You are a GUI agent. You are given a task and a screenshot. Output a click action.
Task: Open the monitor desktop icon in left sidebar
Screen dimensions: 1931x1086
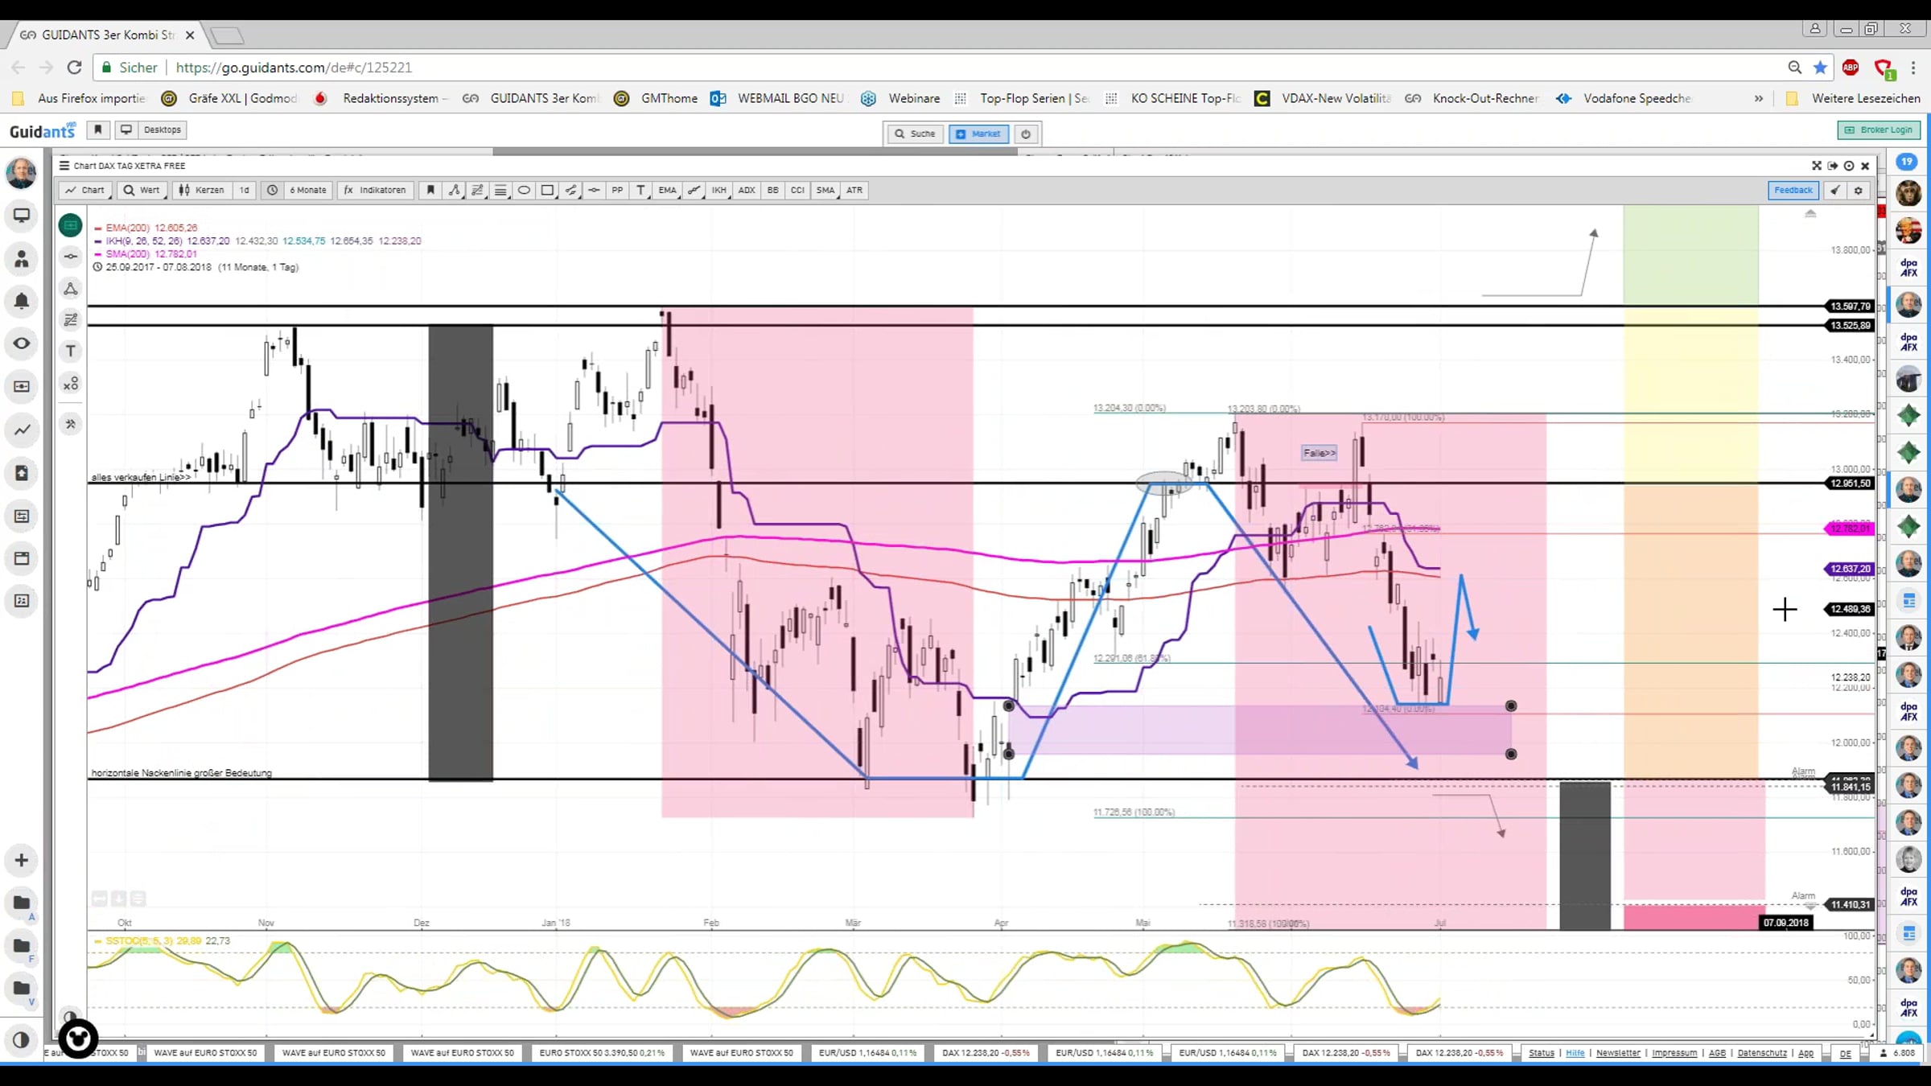click(x=22, y=216)
